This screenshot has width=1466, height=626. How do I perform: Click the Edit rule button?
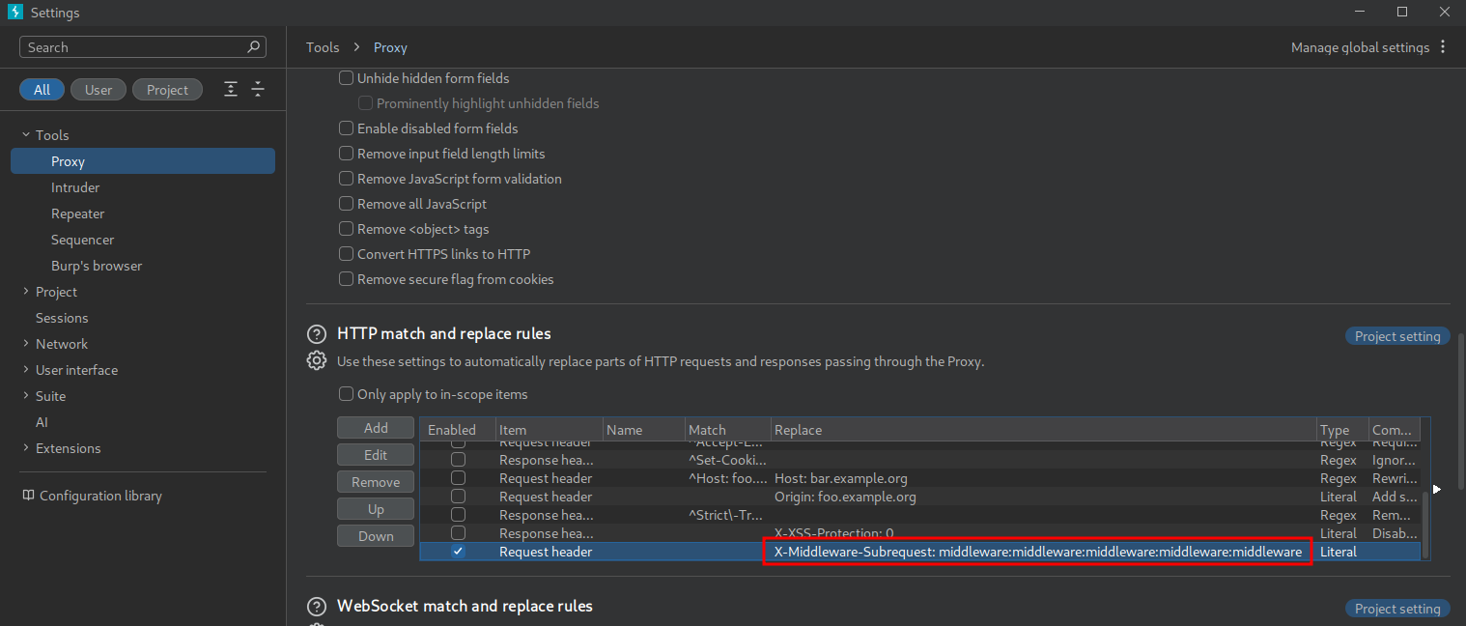(376, 455)
